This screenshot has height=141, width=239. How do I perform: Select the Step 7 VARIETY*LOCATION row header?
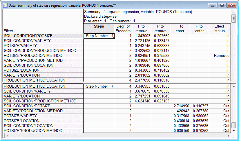pyautogui.click(x=43, y=96)
